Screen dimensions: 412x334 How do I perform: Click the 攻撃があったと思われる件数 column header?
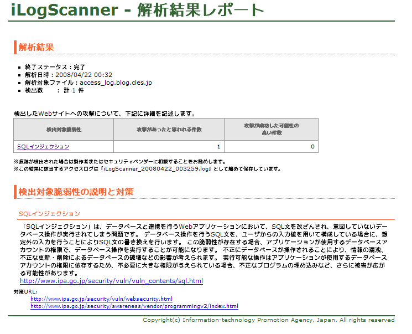pos(169,129)
